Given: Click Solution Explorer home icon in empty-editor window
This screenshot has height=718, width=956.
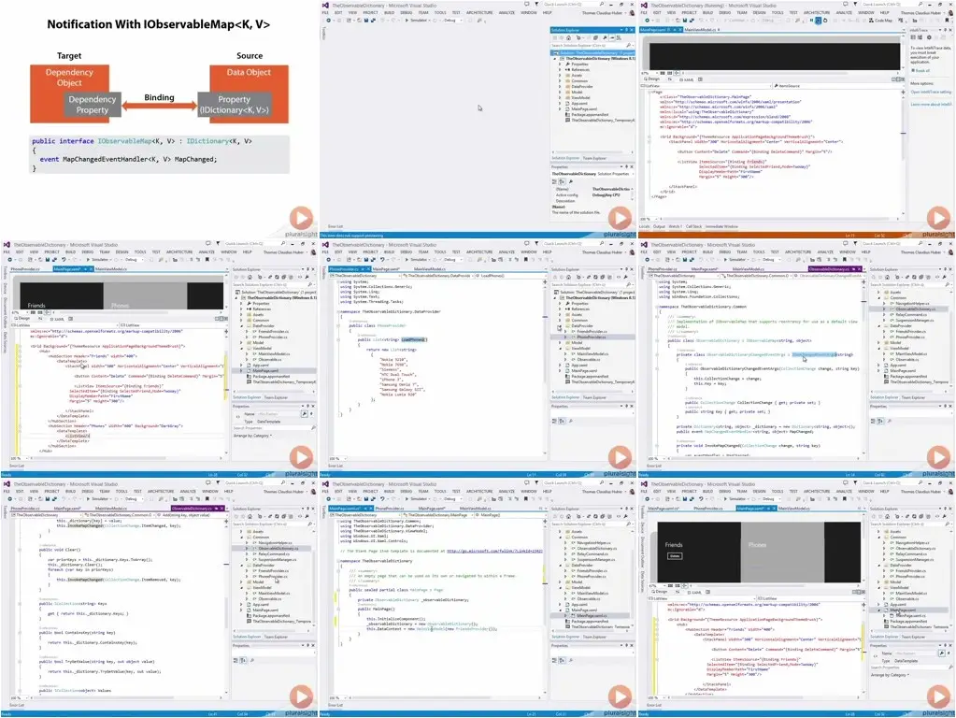Looking at the screenshot, I should (570, 37).
